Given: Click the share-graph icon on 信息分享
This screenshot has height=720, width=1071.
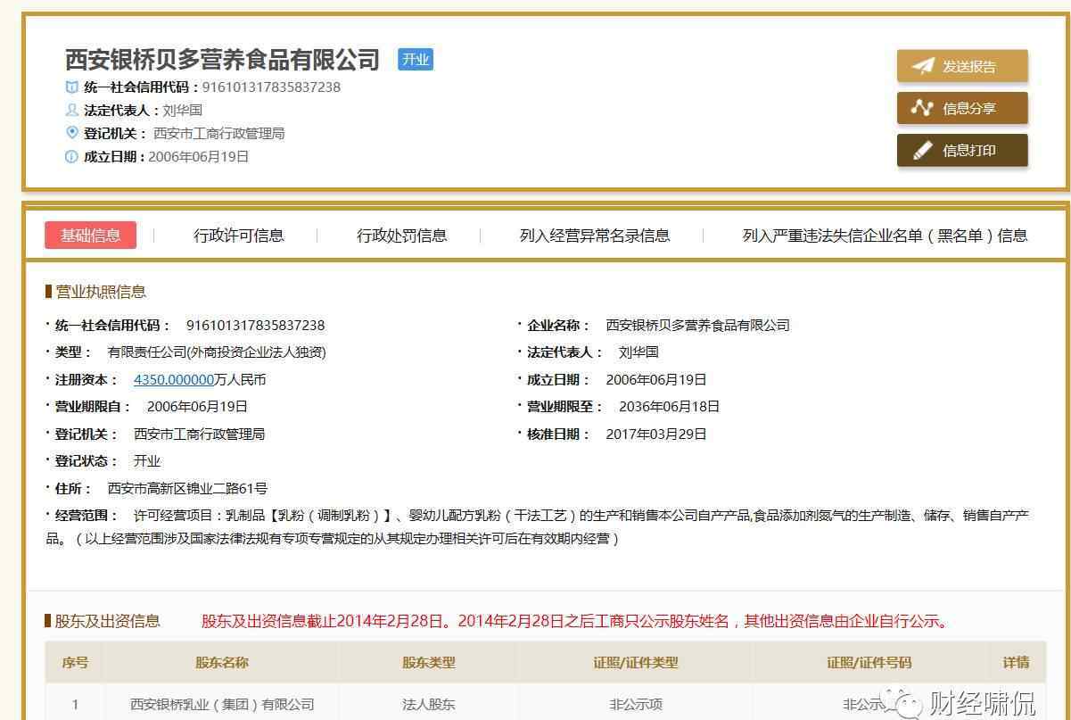Looking at the screenshot, I should 922,108.
